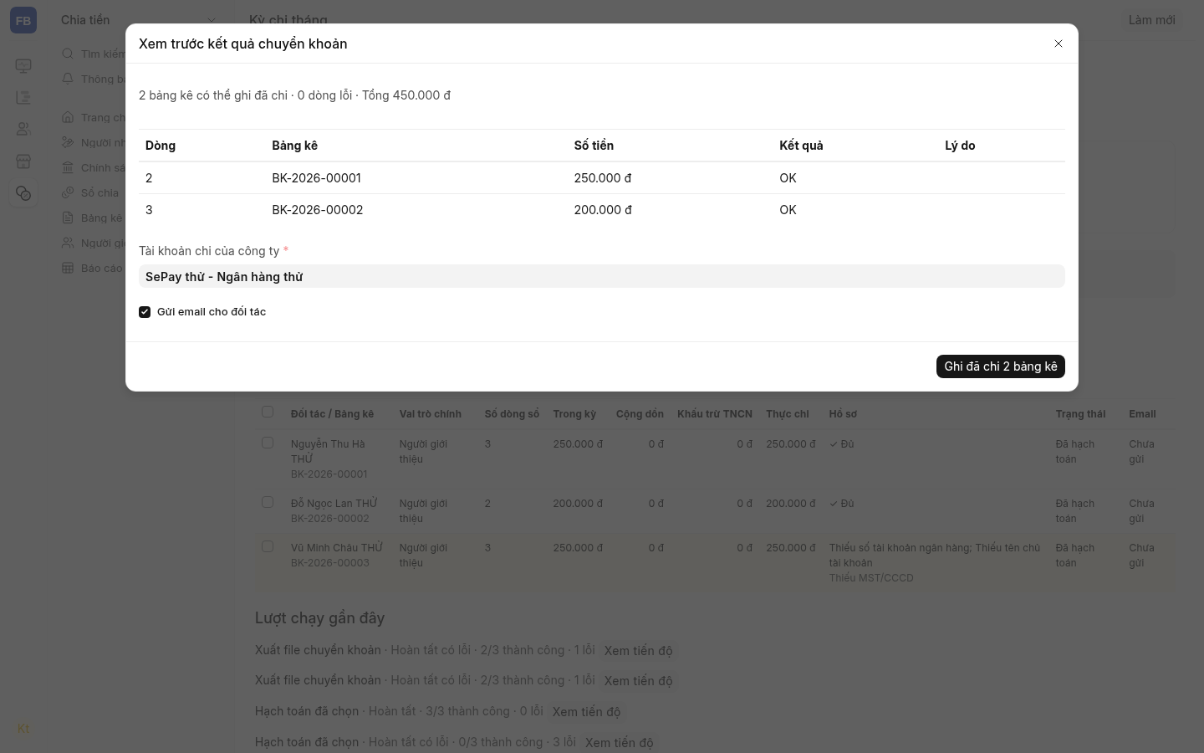Toggle the select-all checkbox in the table header

[268, 412]
